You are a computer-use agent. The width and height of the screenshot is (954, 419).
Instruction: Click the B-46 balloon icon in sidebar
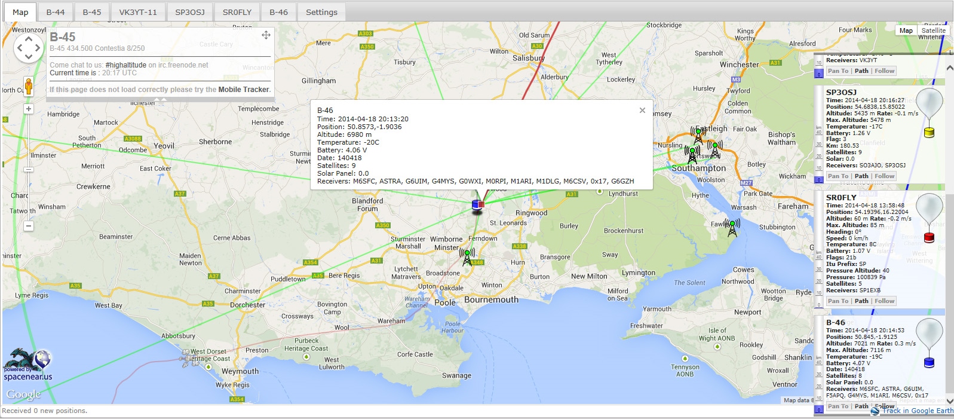tap(929, 342)
